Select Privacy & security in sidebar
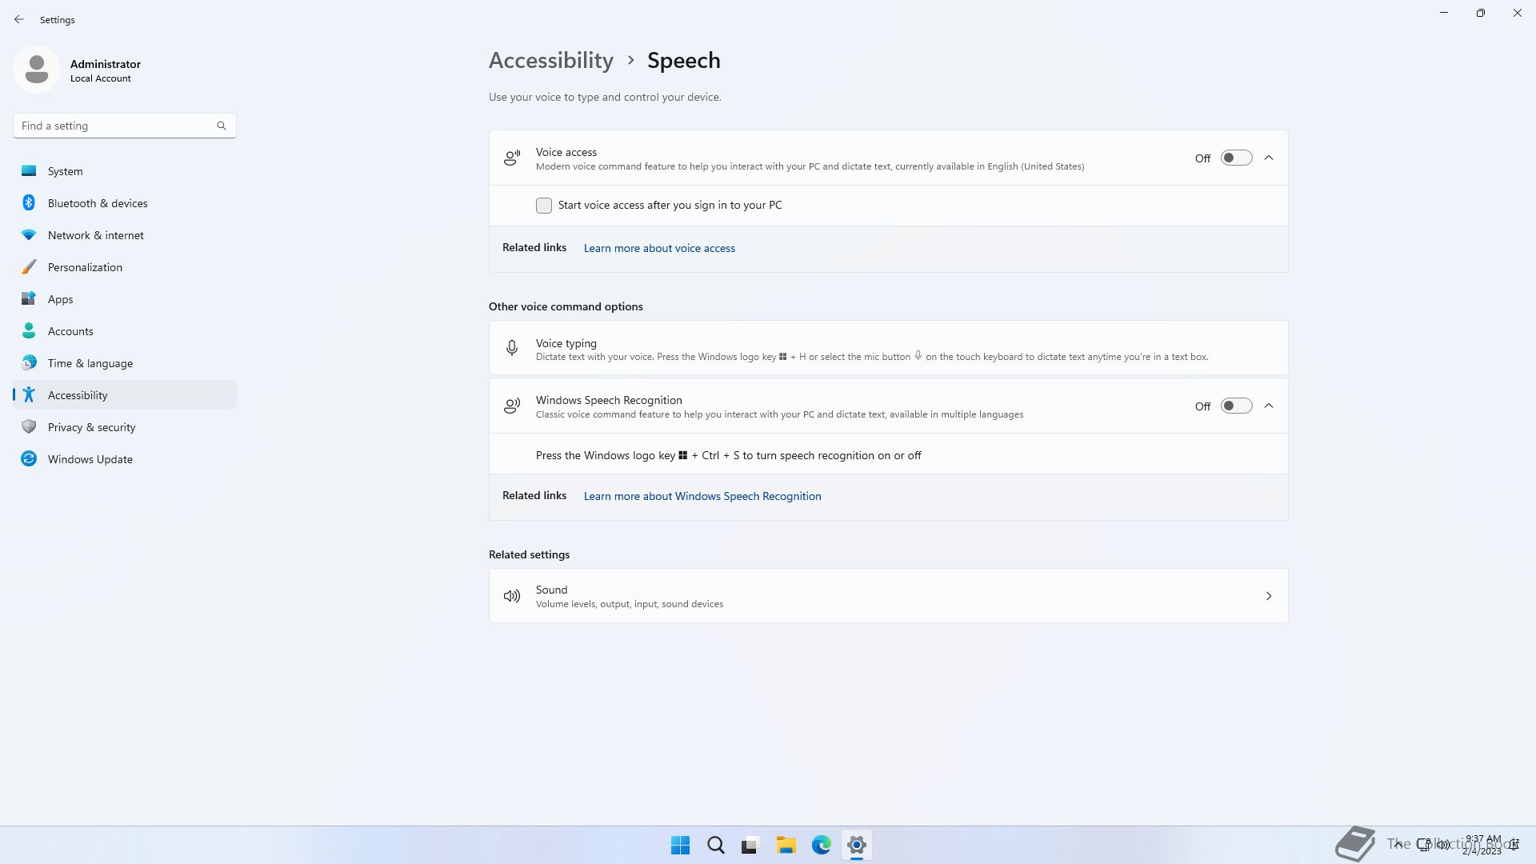The width and height of the screenshot is (1536, 864). 91,427
